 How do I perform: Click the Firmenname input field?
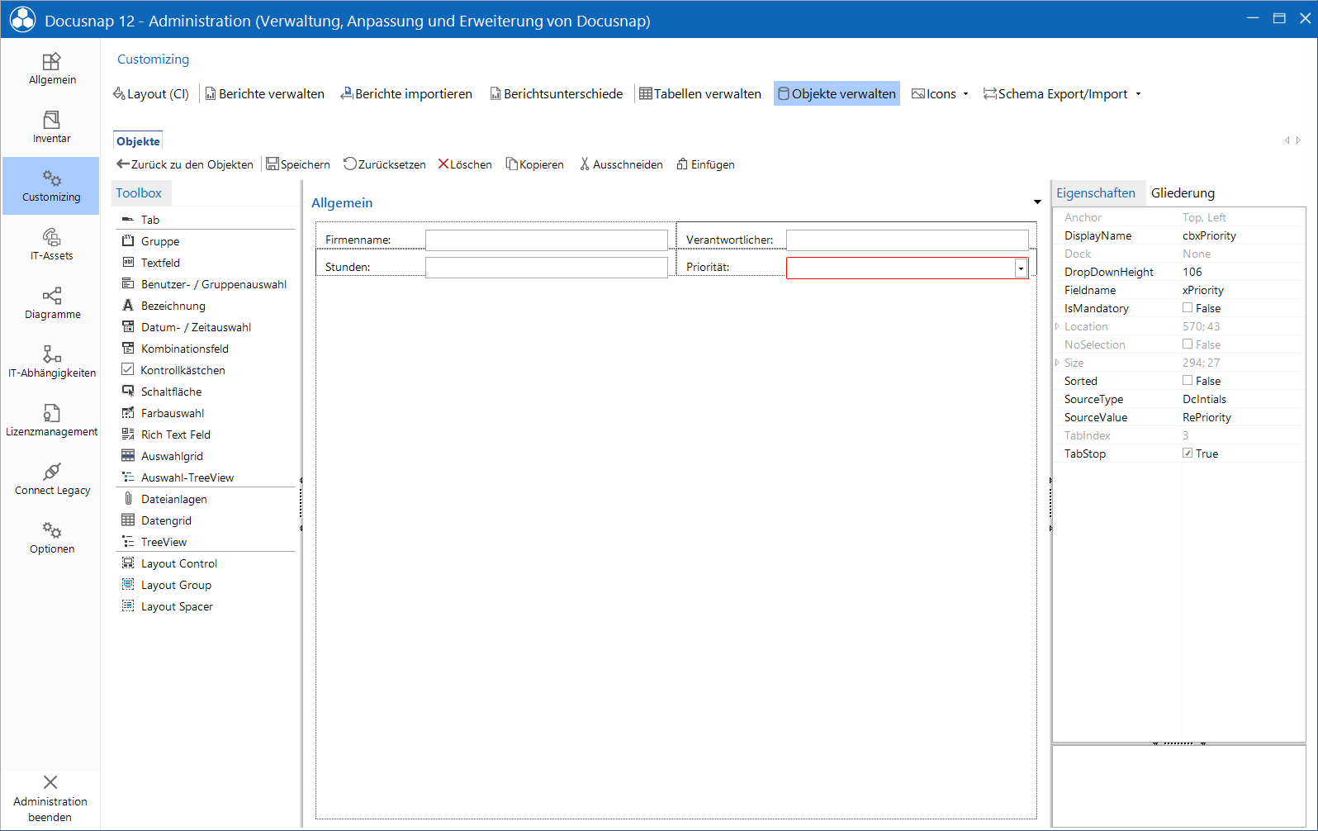coord(546,240)
